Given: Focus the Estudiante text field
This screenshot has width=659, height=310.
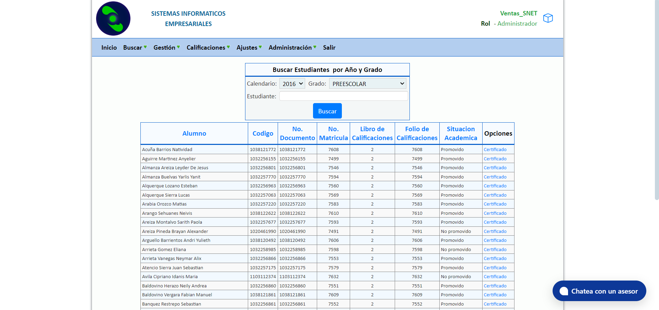Looking at the screenshot, I should [344, 96].
